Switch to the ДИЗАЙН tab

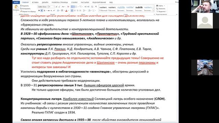pyautogui.click(x=45, y=2)
